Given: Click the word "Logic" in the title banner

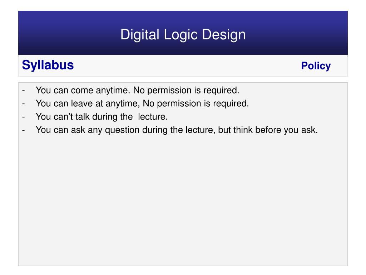Looking at the screenshot, I should (180, 35).
